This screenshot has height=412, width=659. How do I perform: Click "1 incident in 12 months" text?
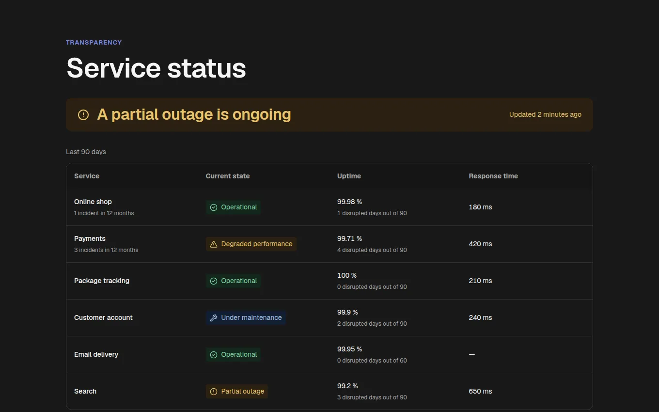pyautogui.click(x=104, y=213)
